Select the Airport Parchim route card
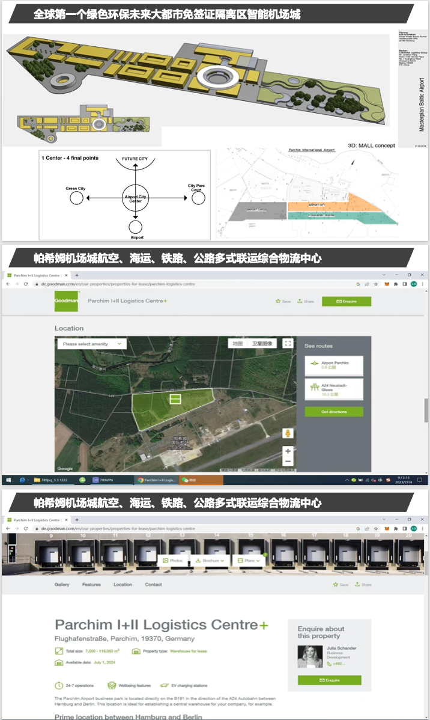430x720 pixels. coord(334,365)
